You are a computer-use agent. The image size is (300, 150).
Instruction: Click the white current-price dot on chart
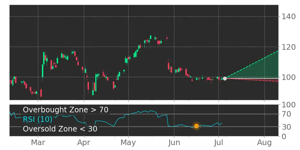point(225,78)
